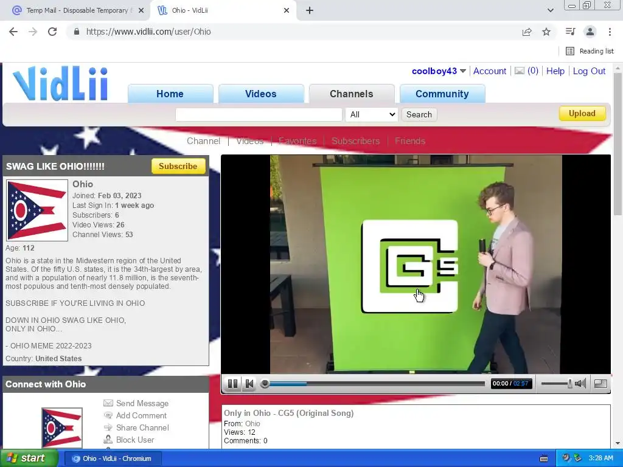Click the video title Only in Ohio

288,413
